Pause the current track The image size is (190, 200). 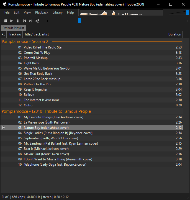(18, 21)
